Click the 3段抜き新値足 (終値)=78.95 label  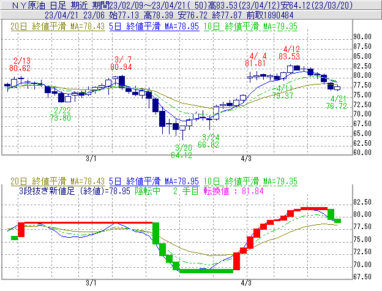coord(75,191)
